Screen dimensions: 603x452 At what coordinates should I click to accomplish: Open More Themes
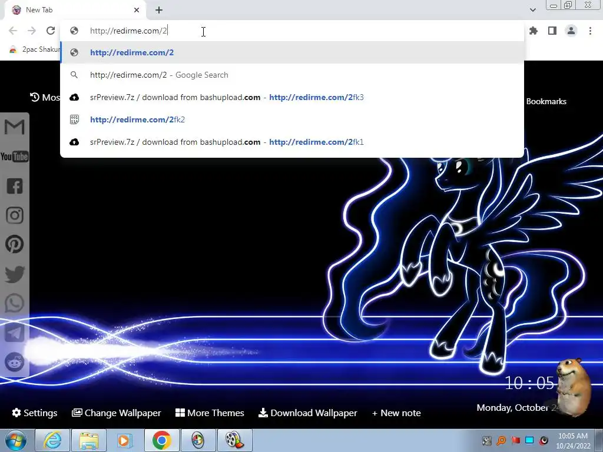[210, 413]
